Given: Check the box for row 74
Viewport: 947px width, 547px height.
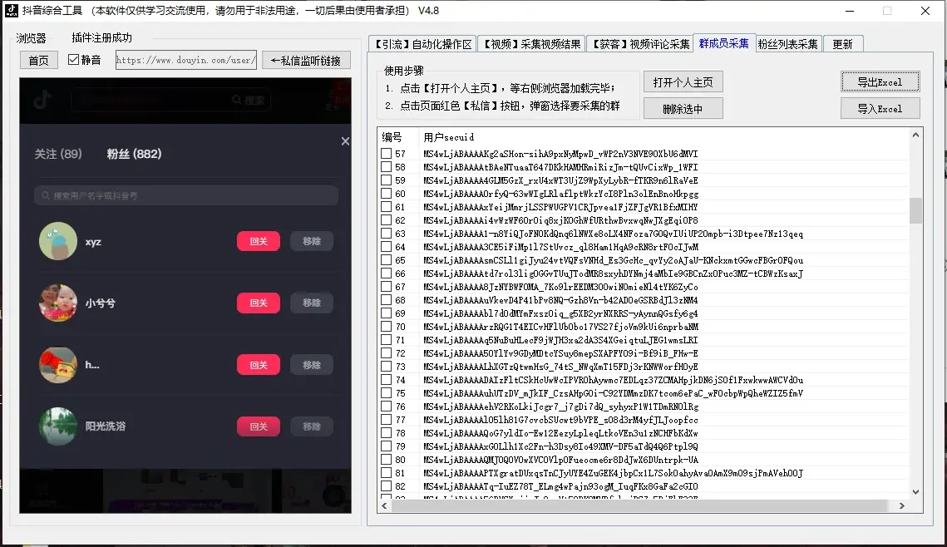Looking at the screenshot, I should tap(386, 379).
